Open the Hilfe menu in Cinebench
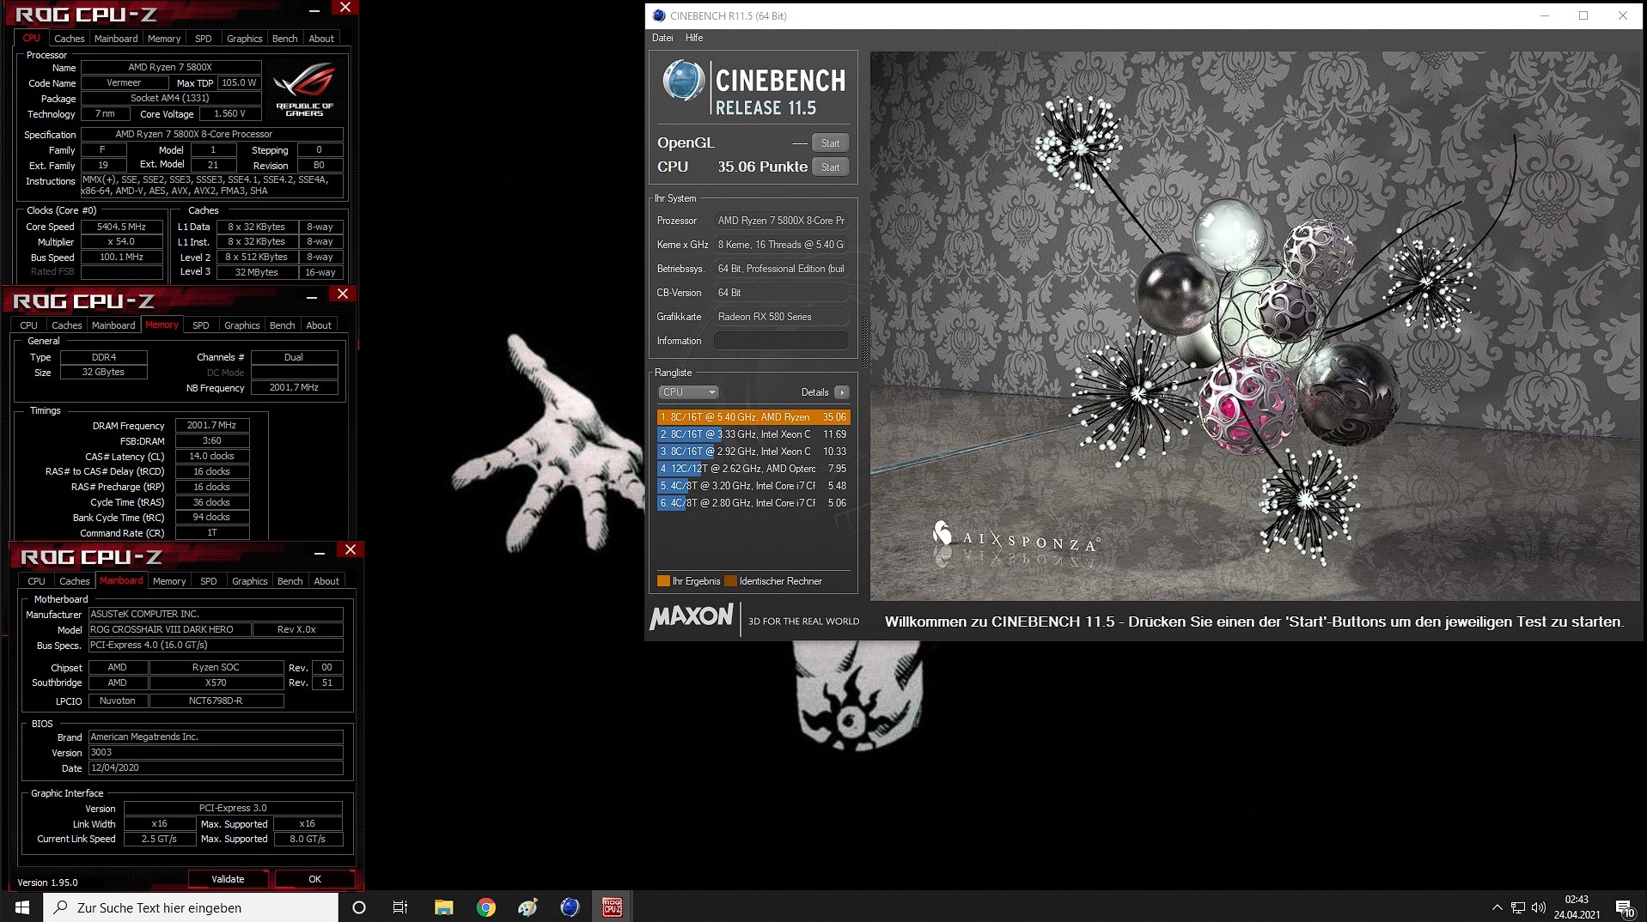Image resolution: width=1647 pixels, height=922 pixels. pos(694,38)
